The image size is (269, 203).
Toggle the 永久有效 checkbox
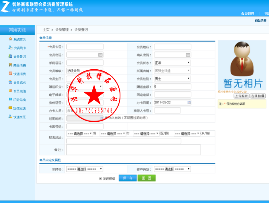tap(106, 117)
